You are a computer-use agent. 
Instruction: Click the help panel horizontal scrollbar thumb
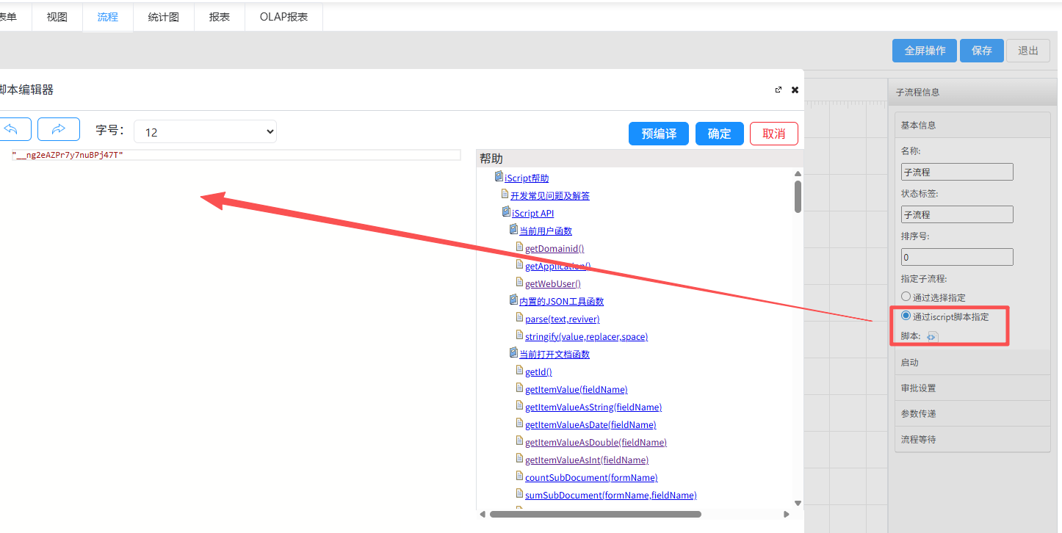tap(596, 514)
